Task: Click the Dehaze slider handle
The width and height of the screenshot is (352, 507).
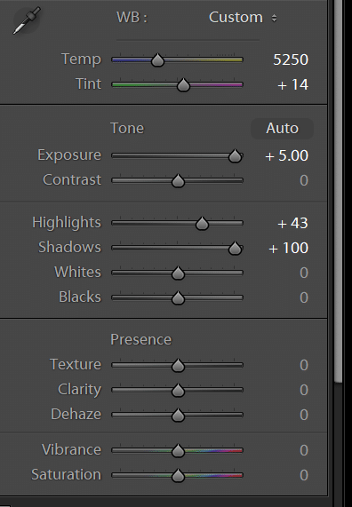Action: [178, 416]
